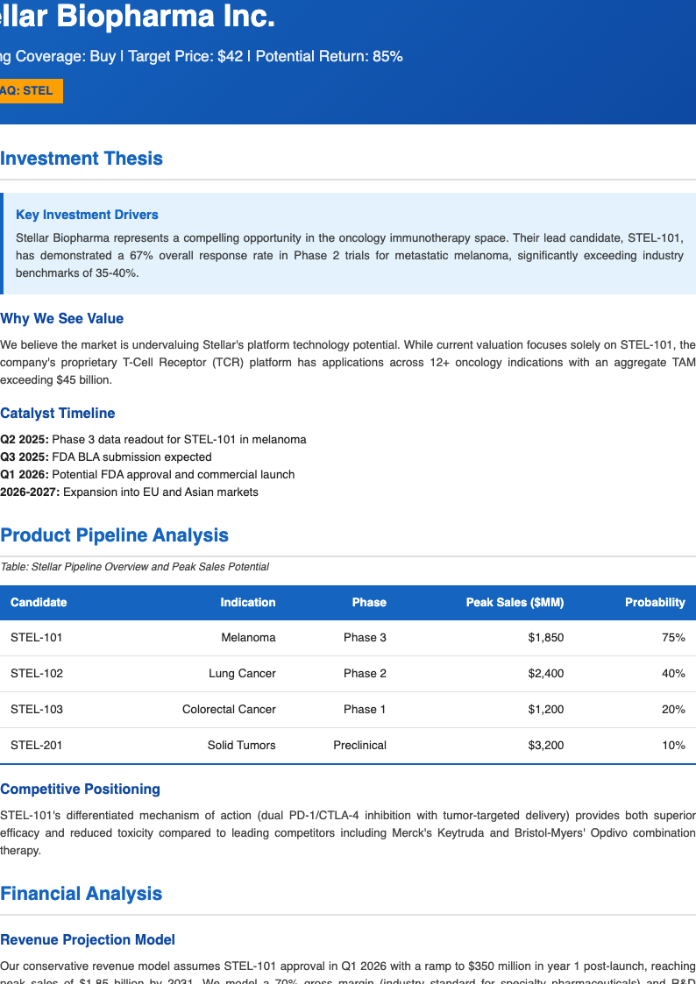Select the STEL-101 candidate cell
The width and height of the screenshot is (696, 984).
tap(37, 638)
